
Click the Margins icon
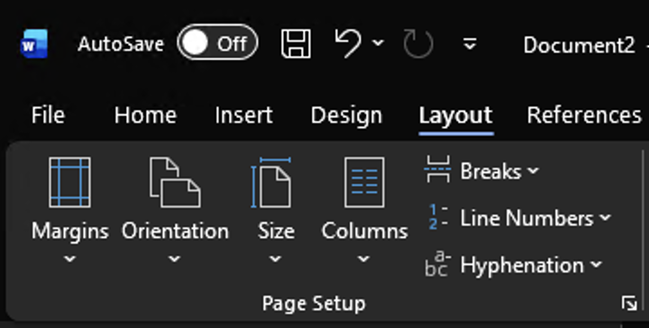(x=69, y=182)
